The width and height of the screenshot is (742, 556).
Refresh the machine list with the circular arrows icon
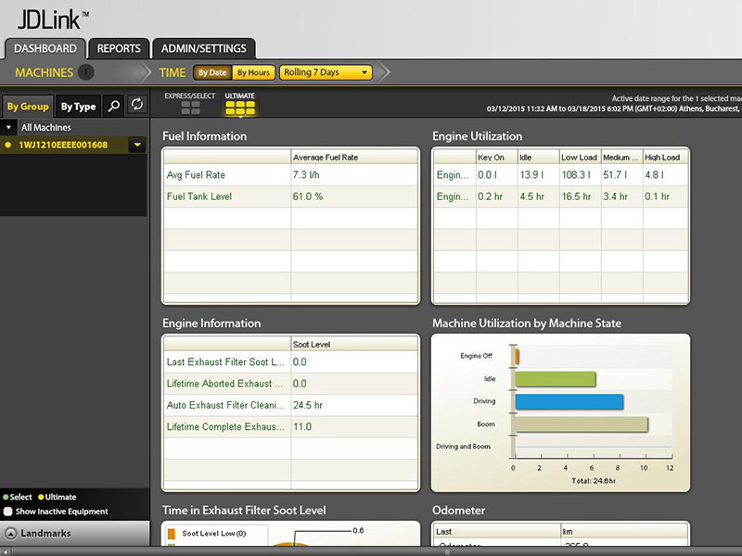(136, 105)
